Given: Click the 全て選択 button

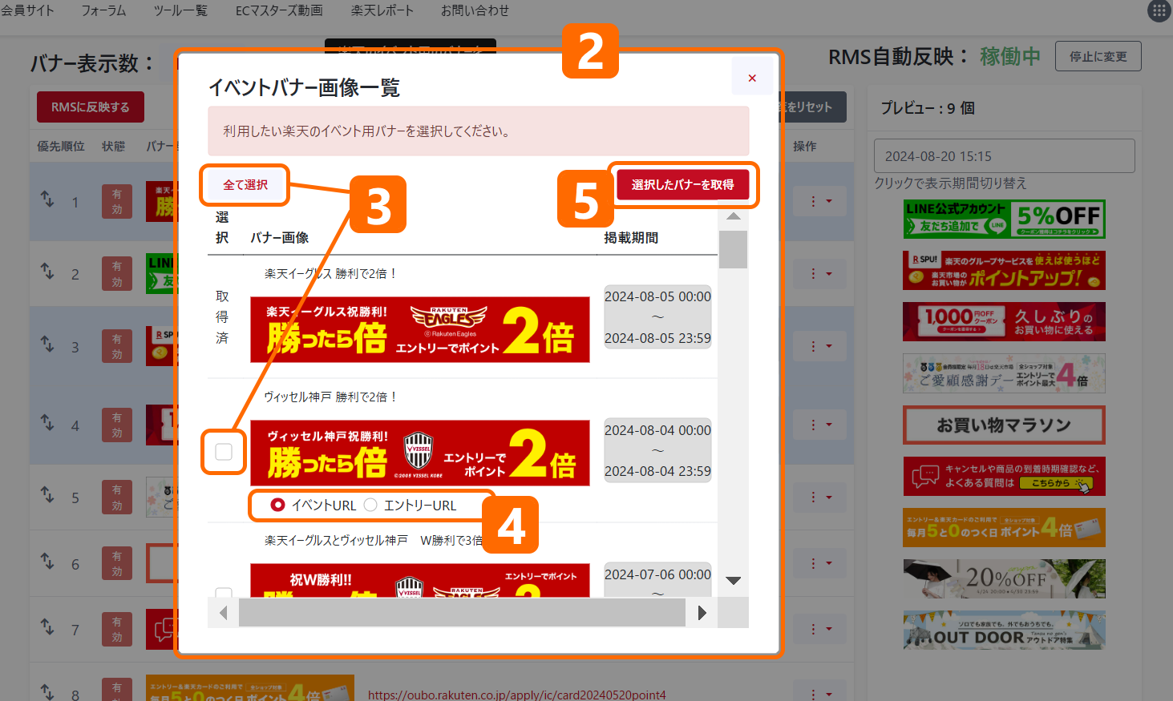Looking at the screenshot, I should (x=245, y=185).
